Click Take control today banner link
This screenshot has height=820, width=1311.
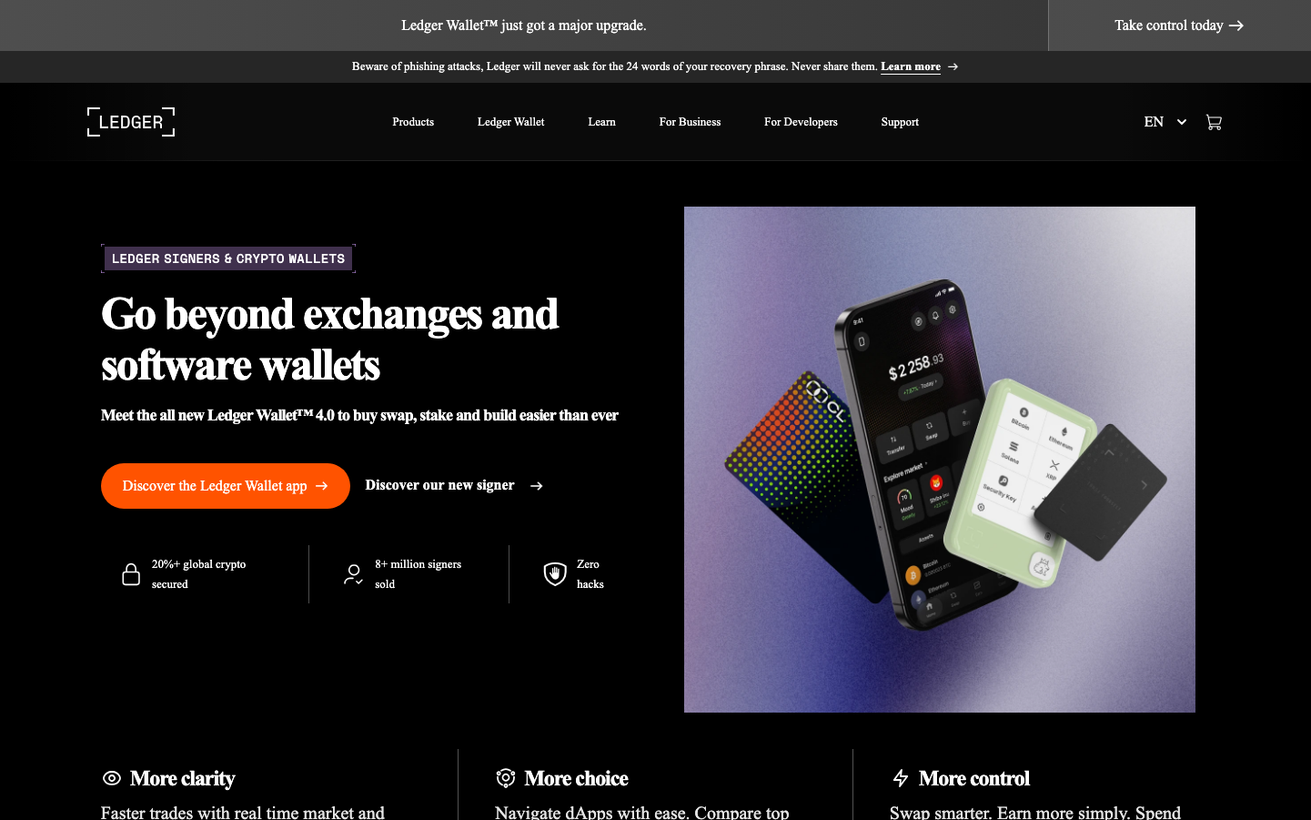(1179, 25)
